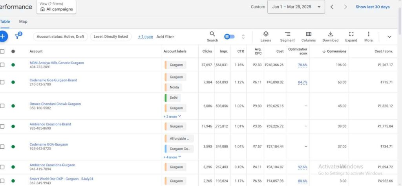Toggle the table density switch
Image resolution: width=402 pixels, height=186 pixels.
point(229,36)
